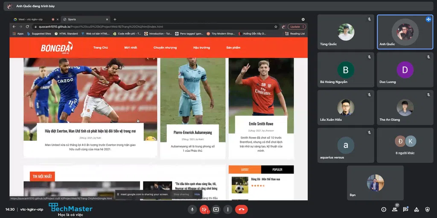Screen dimensions: 437x218
Task: Click the BÓNGĐÁ site logo
Action: [57, 48]
